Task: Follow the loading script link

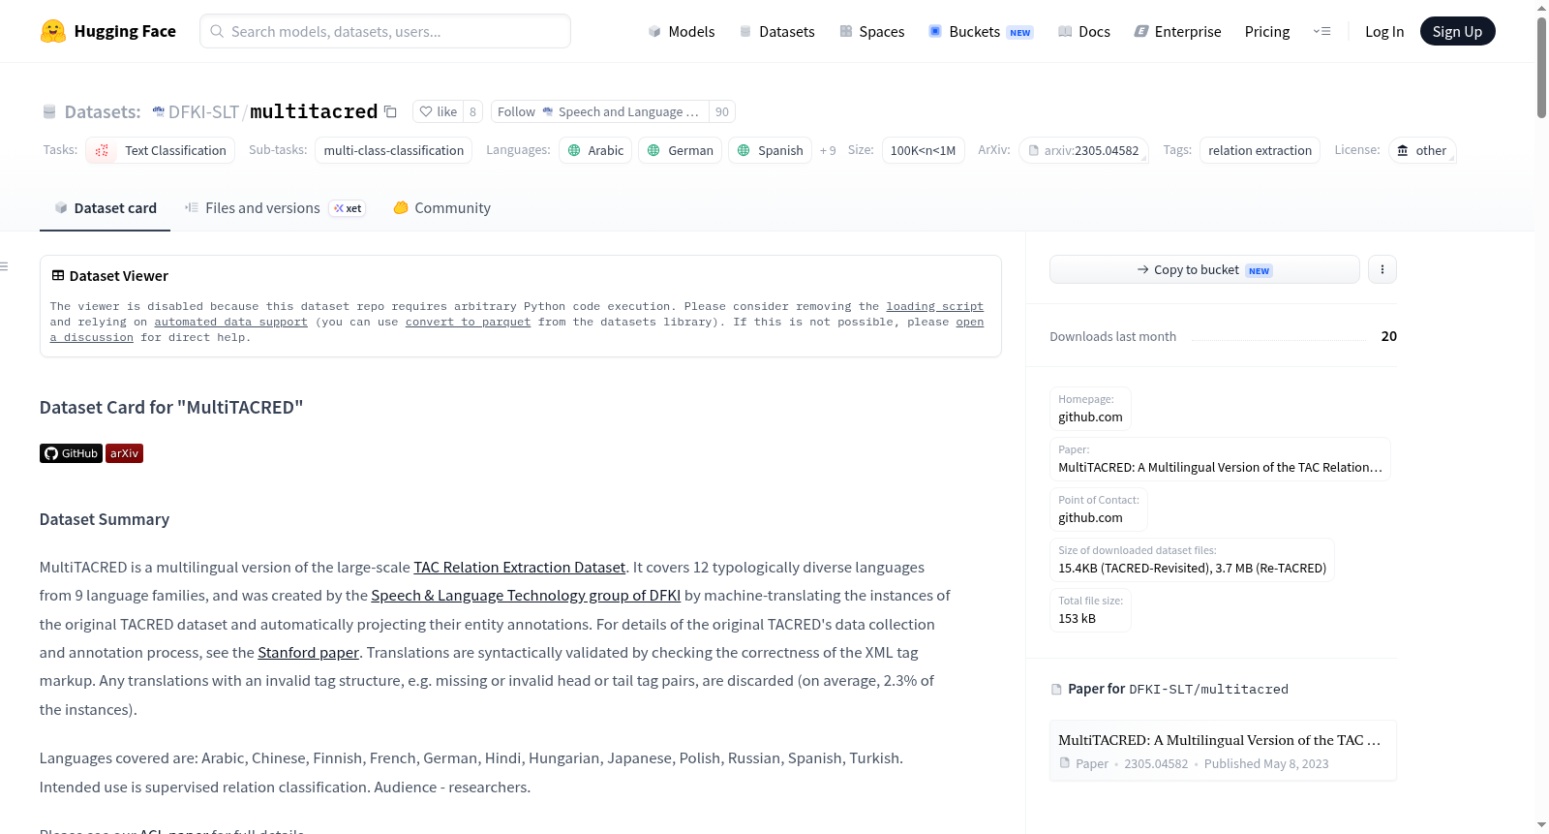Action: click(x=934, y=306)
